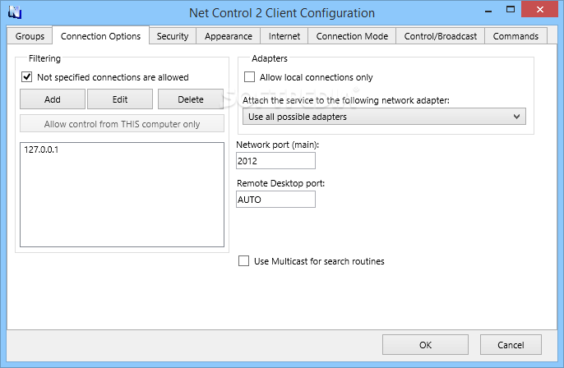The height and width of the screenshot is (368, 564).
Task: Add a new filtering entry
Action: [53, 99]
